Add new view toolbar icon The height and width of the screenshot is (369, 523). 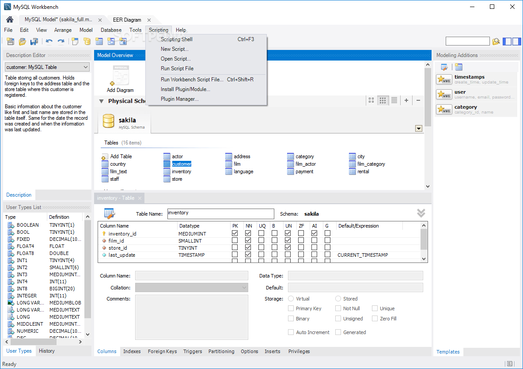[111, 42]
